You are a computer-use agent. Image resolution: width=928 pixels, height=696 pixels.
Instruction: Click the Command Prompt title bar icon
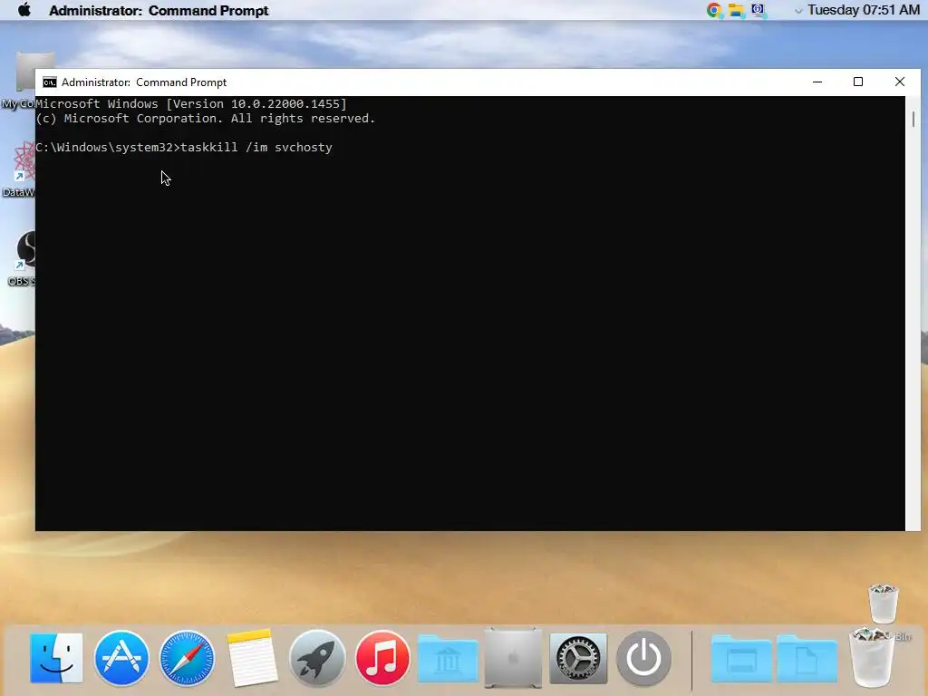click(x=50, y=82)
